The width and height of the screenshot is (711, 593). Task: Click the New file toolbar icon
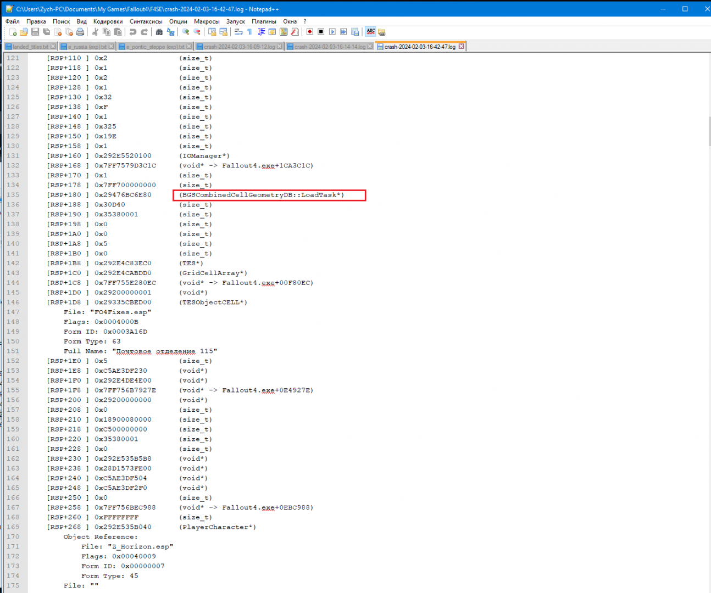[13, 32]
